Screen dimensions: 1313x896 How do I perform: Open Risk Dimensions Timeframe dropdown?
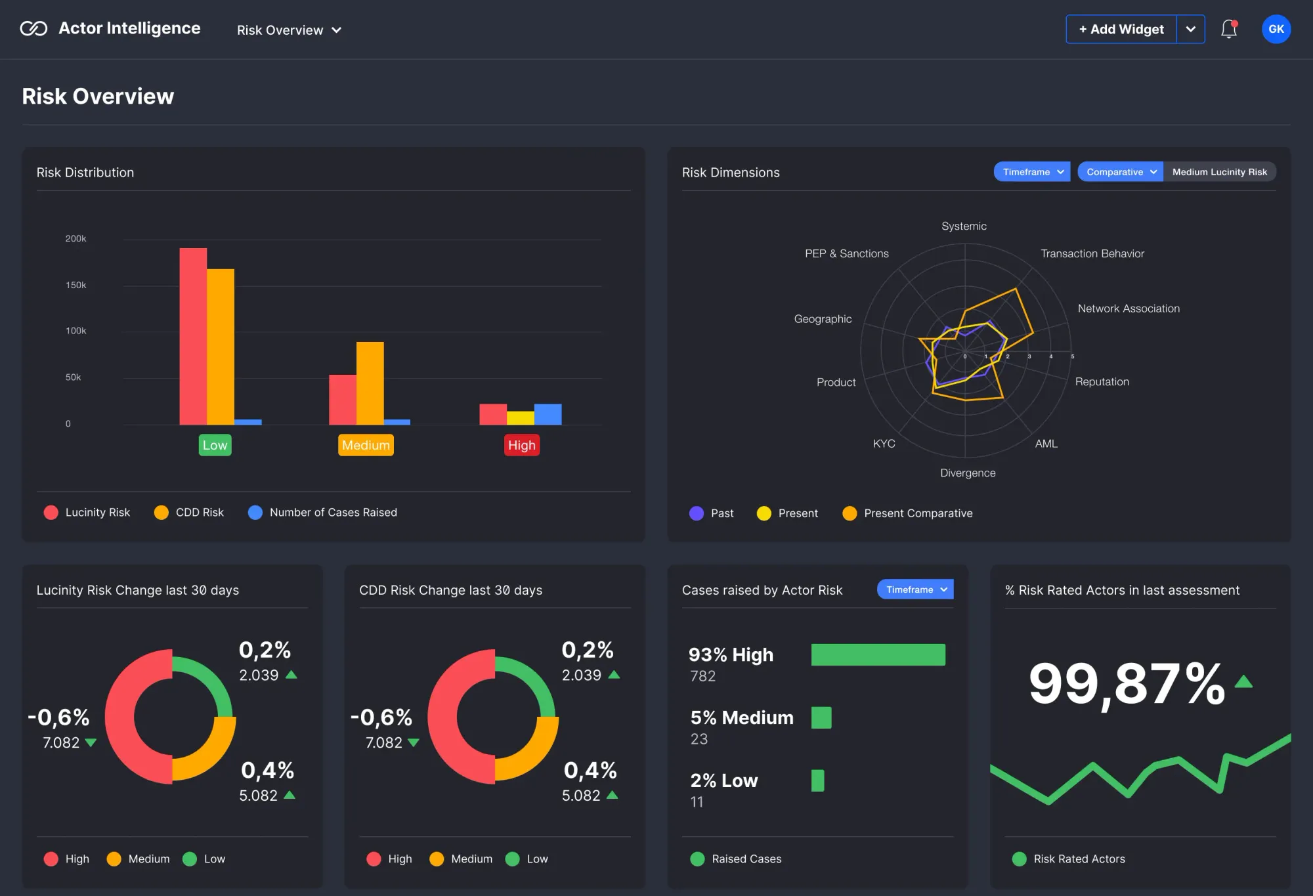pyautogui.click(x=1032, y=172)
